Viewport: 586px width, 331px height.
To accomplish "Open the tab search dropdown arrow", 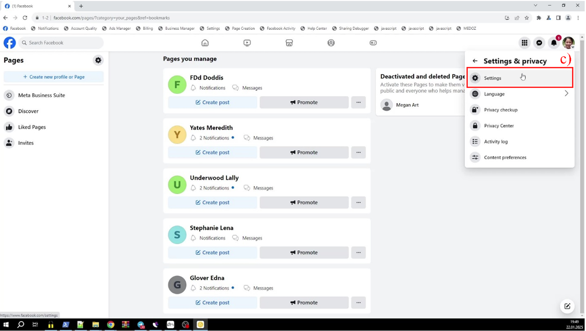I will pos(535,6).
